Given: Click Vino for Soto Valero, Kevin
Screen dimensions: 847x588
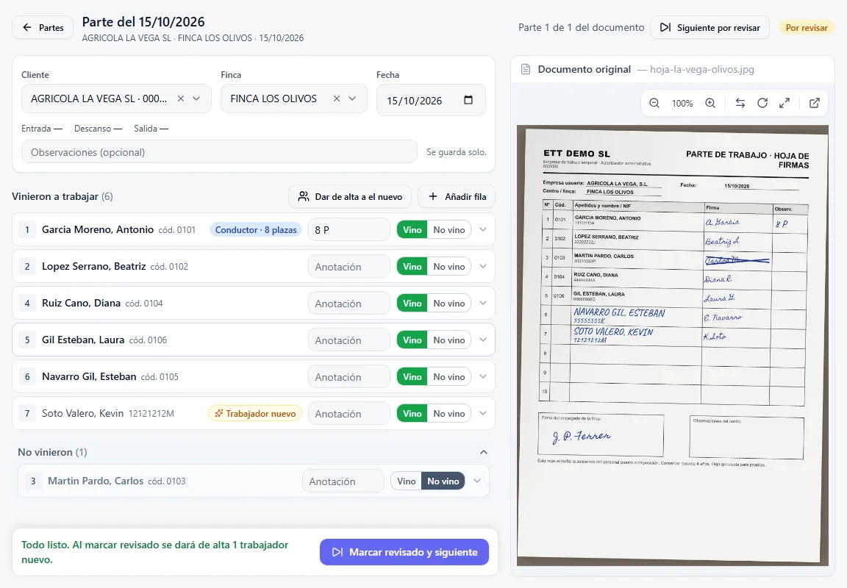Looking at the screenshot, I should 412,413.
